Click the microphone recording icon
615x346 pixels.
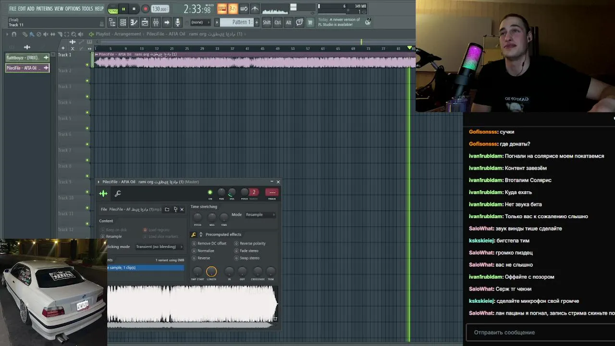pyautogui.click(x=177, y=22)
